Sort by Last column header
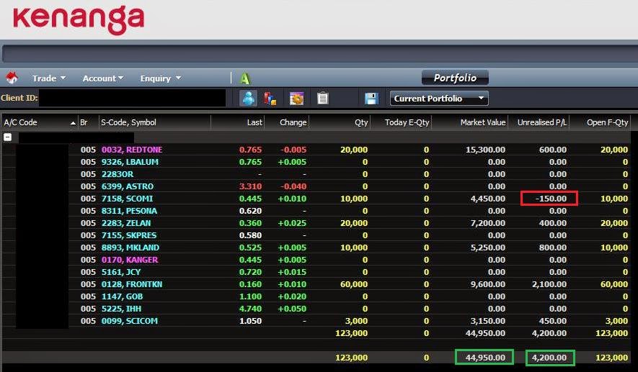638x372 pixels. click(x=238, y=122)
